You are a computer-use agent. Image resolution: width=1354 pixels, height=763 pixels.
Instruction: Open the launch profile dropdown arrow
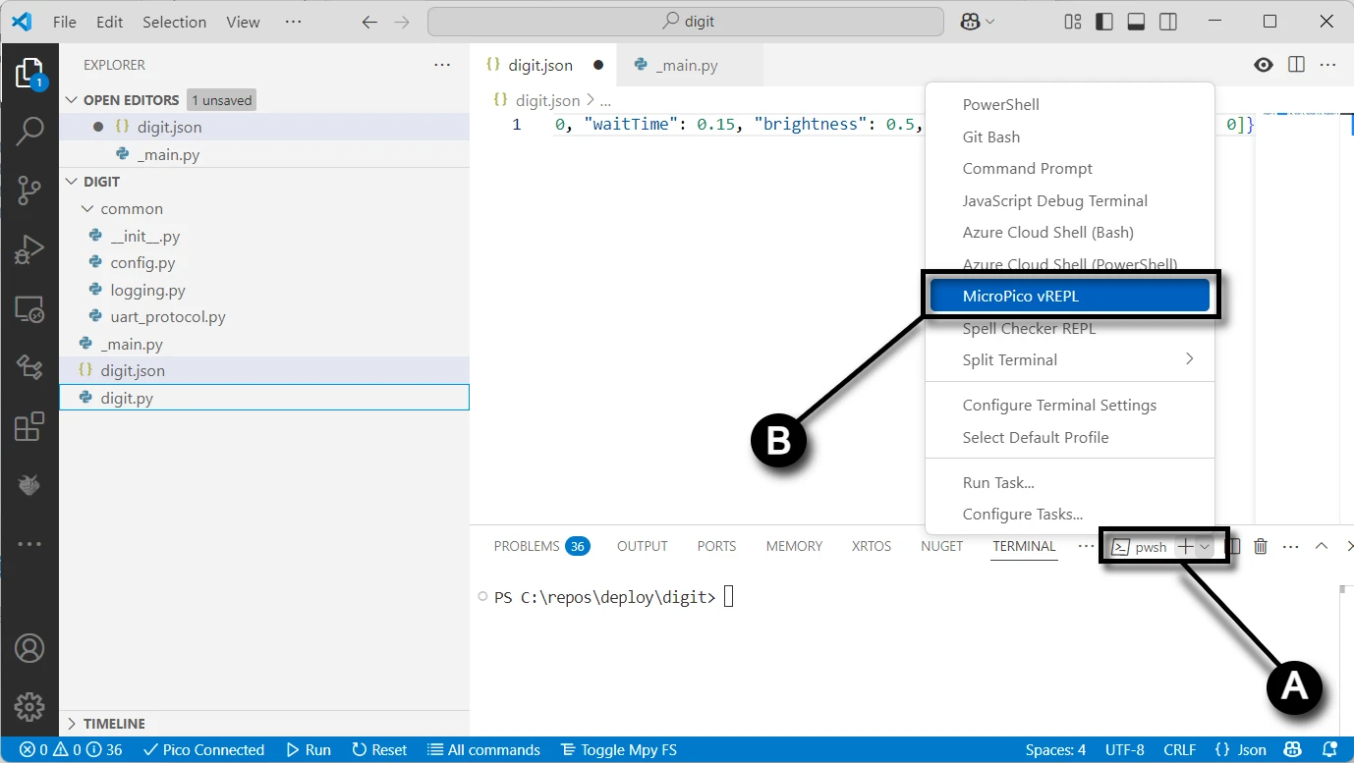click(x=1206, y=547)
